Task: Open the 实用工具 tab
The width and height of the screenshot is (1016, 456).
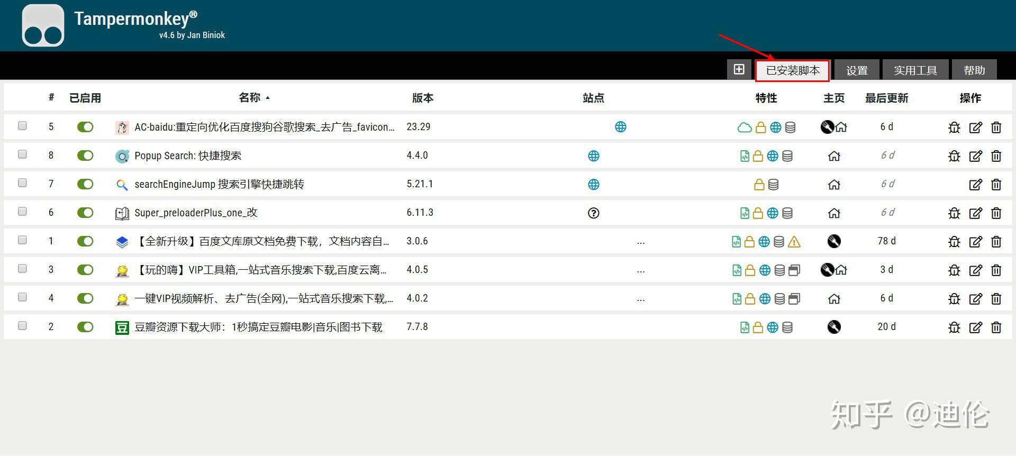Action: (915, 70)
